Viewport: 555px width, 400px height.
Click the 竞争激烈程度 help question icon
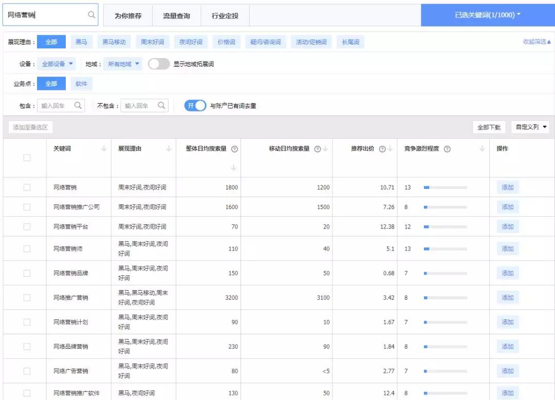coord(447,149)
